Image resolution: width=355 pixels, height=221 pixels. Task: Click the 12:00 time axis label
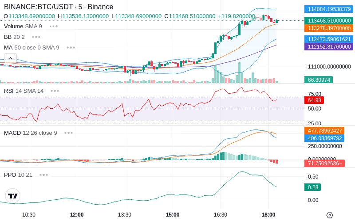[77, 215]
